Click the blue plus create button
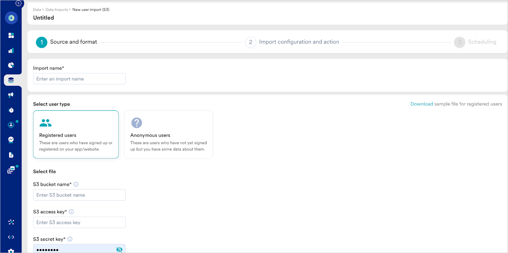Viewport: 508px width, 253px height. click(11, 18)
